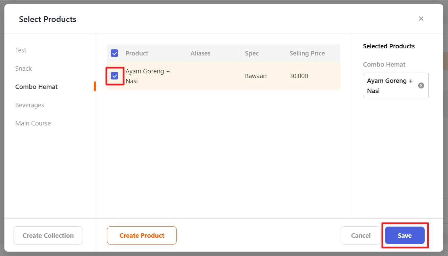
Task: Save the selected products
Action: tap(404, 235)
